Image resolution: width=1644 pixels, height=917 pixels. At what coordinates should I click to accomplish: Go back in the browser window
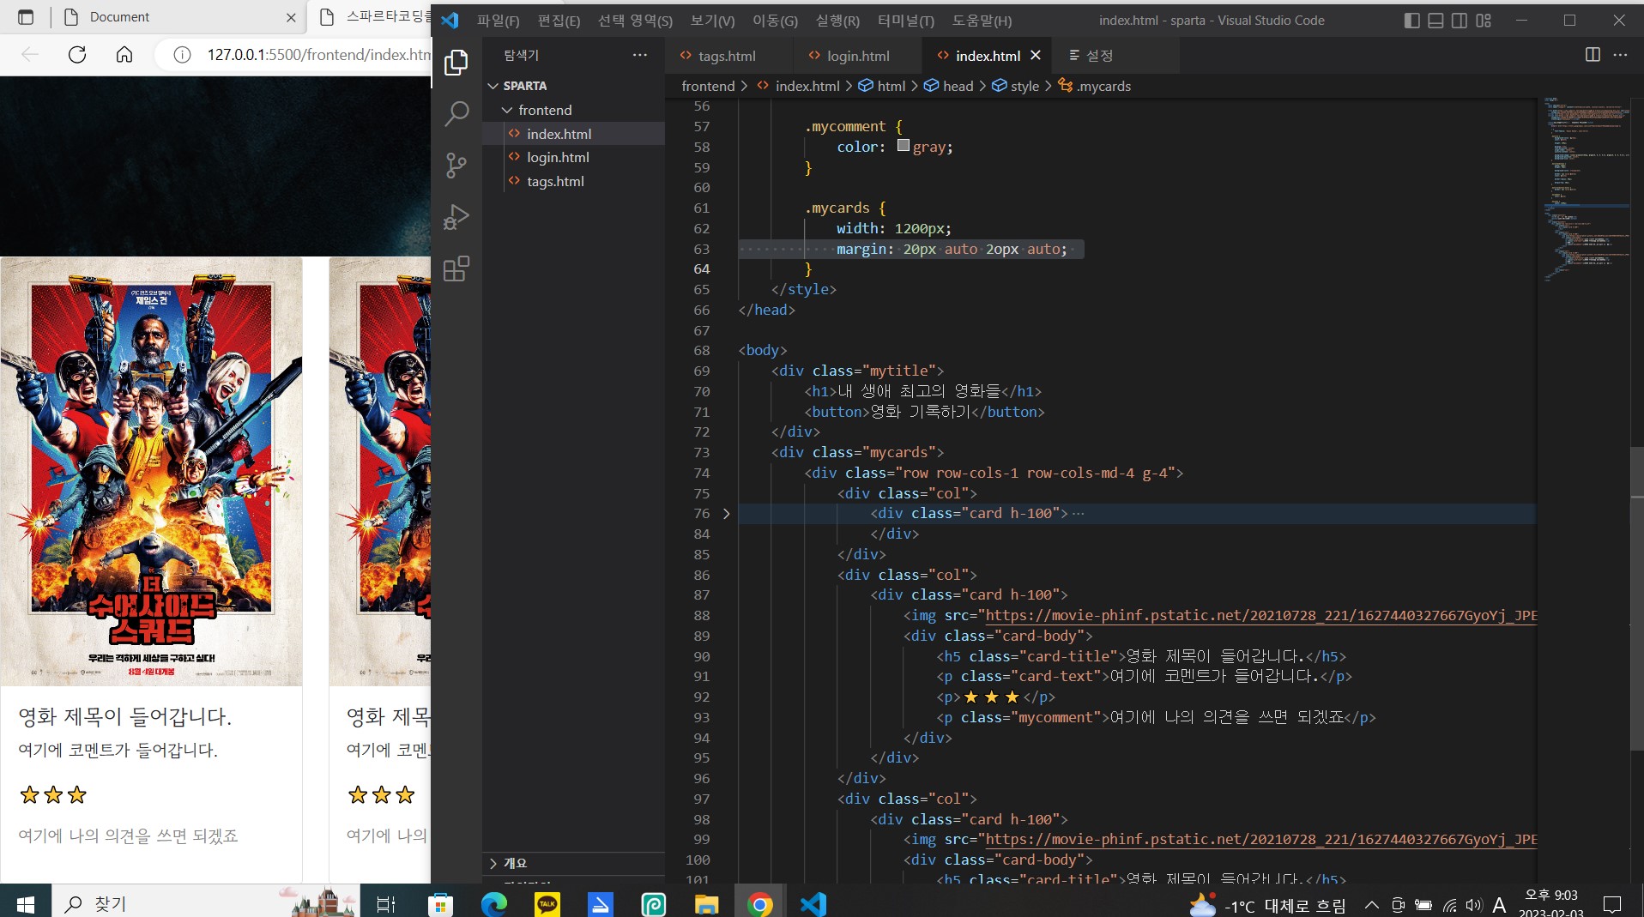[x=30, y=55]
